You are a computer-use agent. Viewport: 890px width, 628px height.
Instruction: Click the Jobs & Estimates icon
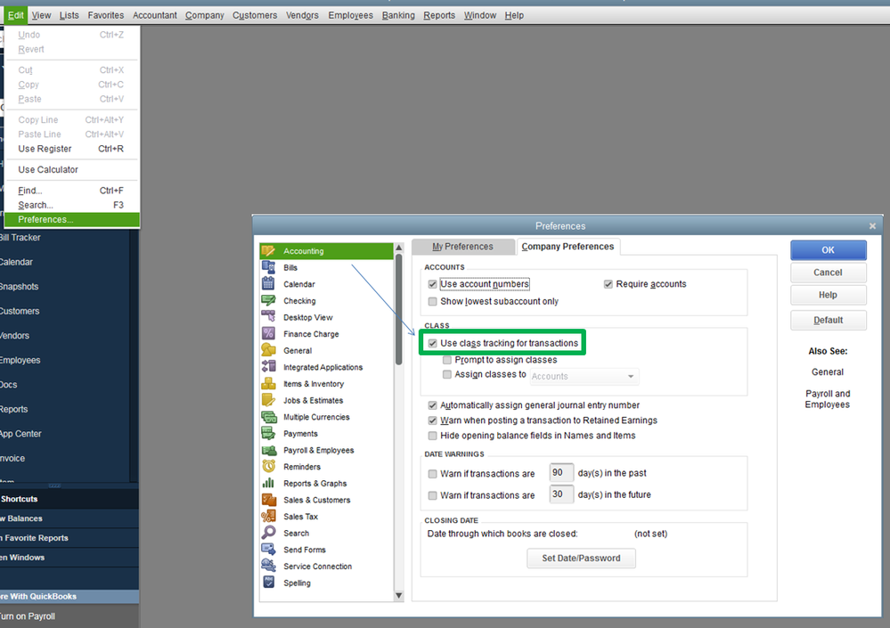pyautogui.click(x=268, y=400)
